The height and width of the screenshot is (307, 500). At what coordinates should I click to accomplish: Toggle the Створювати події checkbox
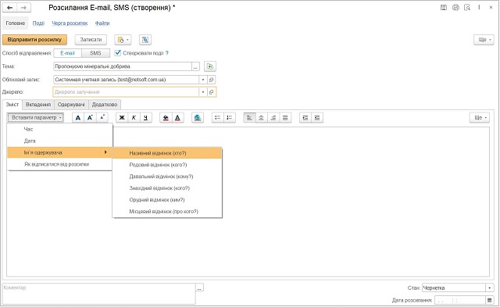click(118, 52)
